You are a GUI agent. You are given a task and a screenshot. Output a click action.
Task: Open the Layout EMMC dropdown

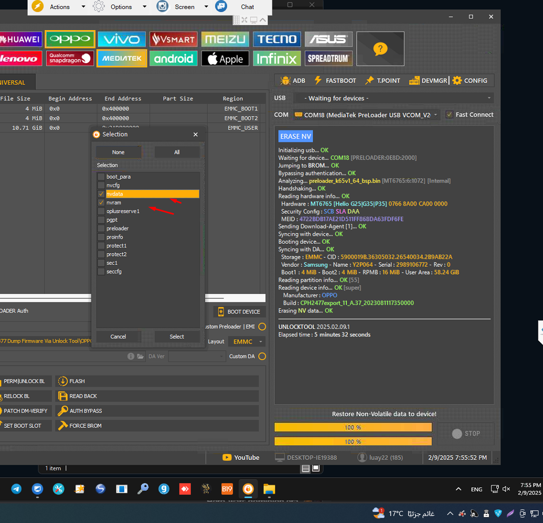coord(247,342)
